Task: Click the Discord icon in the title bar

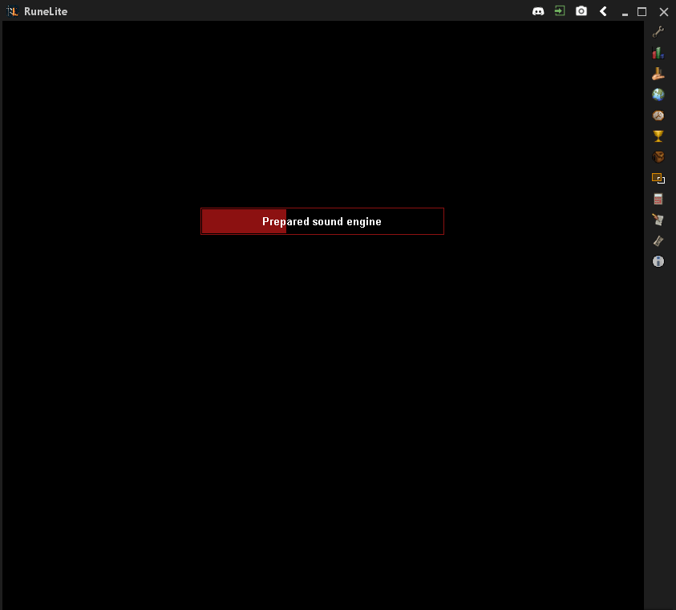Action: [x=537, y=10]
